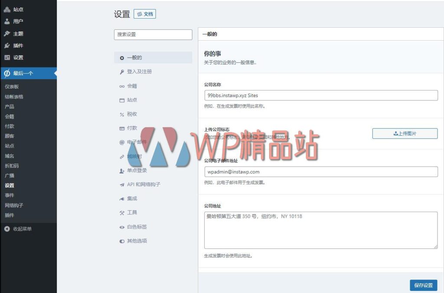Click the gear icon beside 一般的

(x=122, y=57)
